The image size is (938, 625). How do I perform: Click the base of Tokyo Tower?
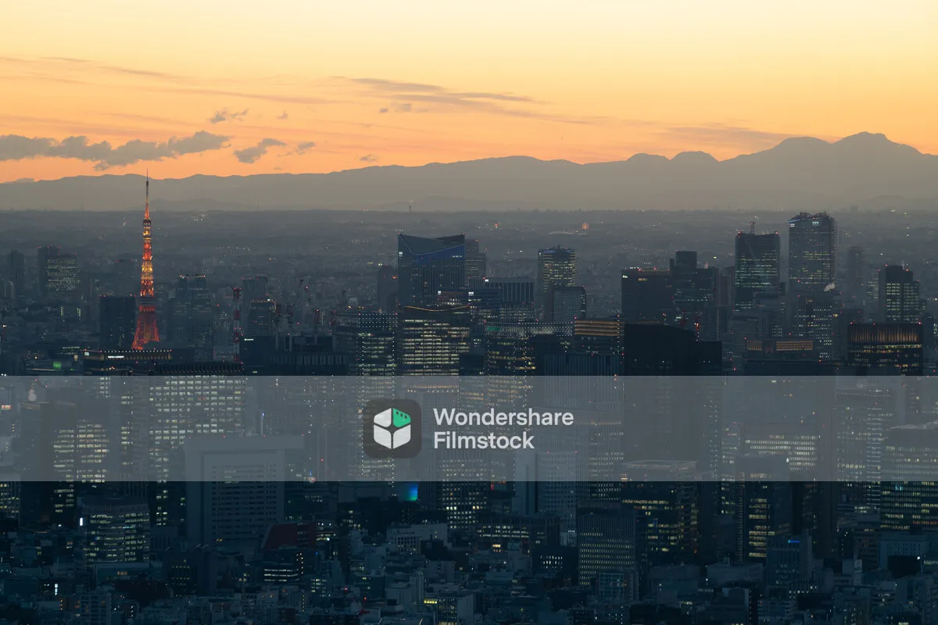[x=145, y=337]
